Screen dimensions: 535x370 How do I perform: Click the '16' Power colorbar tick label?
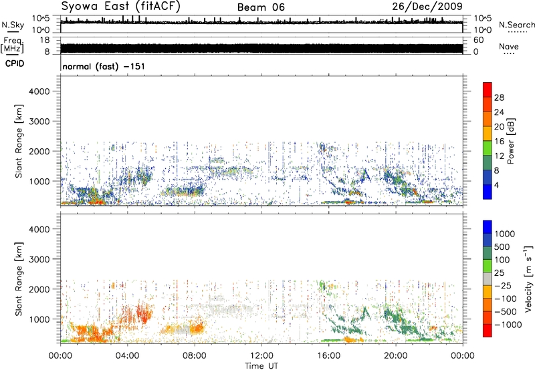pos(499,142)
